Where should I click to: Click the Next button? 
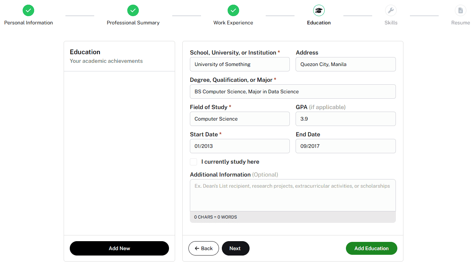point(236,248)
